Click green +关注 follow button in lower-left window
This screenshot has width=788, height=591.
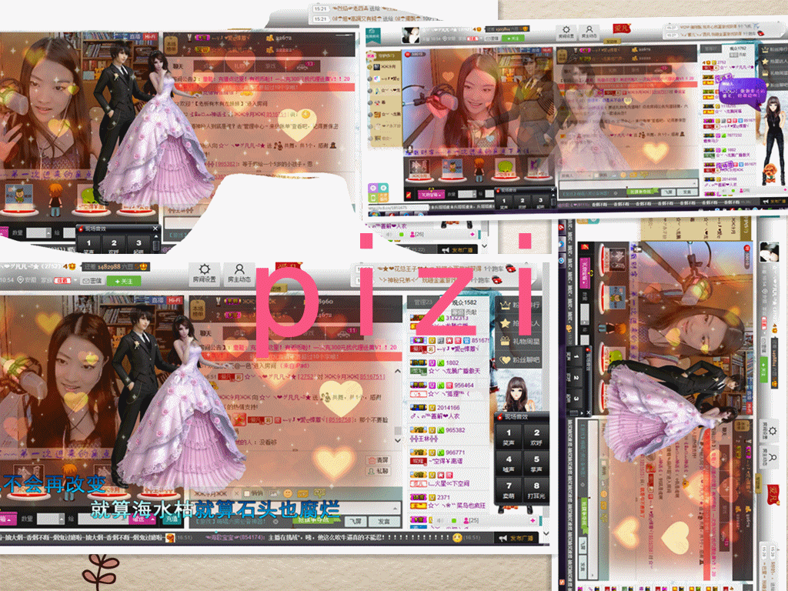[124, 282]
